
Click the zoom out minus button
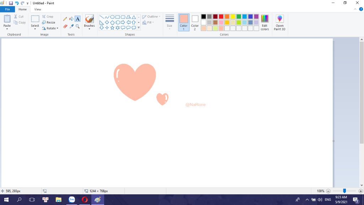point(328,191)
